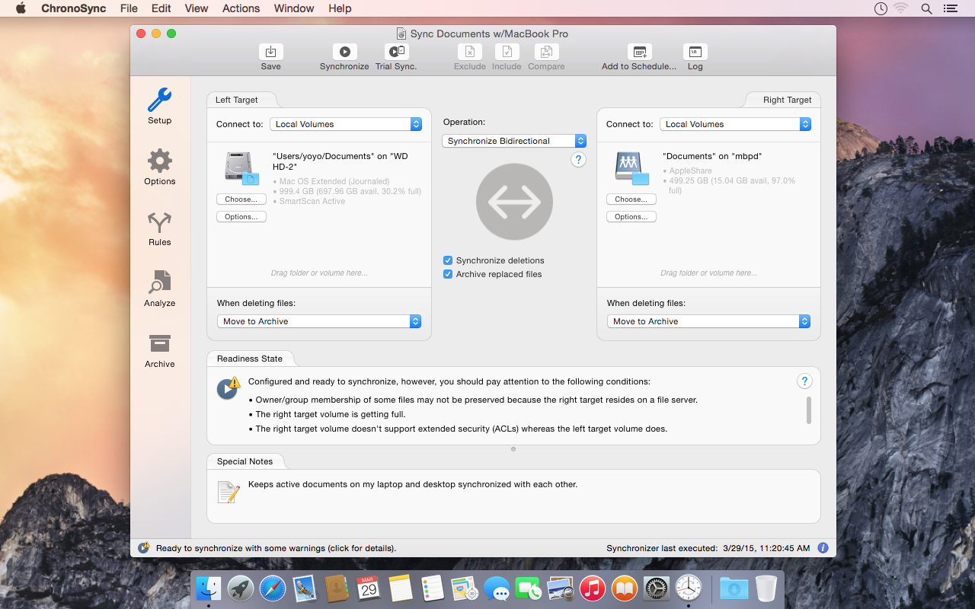Change right target When deleting files option
This screenshot has width=975, height=609.
pyautogui.click(x=708, y=320)
